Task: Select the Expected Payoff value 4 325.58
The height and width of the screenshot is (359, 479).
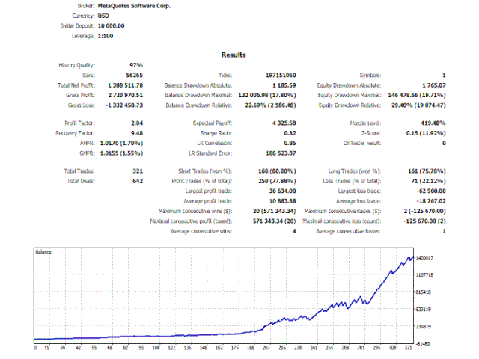Action: [x=284, y=123]
